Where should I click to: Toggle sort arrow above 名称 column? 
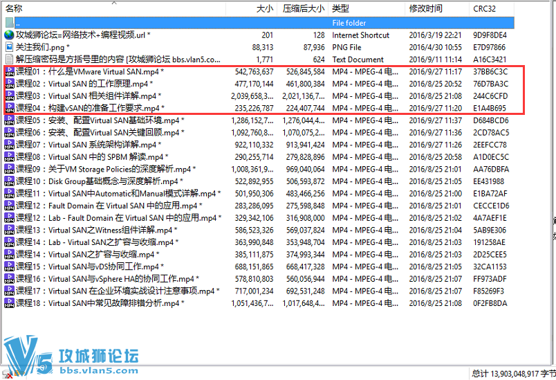click(114, 3)
